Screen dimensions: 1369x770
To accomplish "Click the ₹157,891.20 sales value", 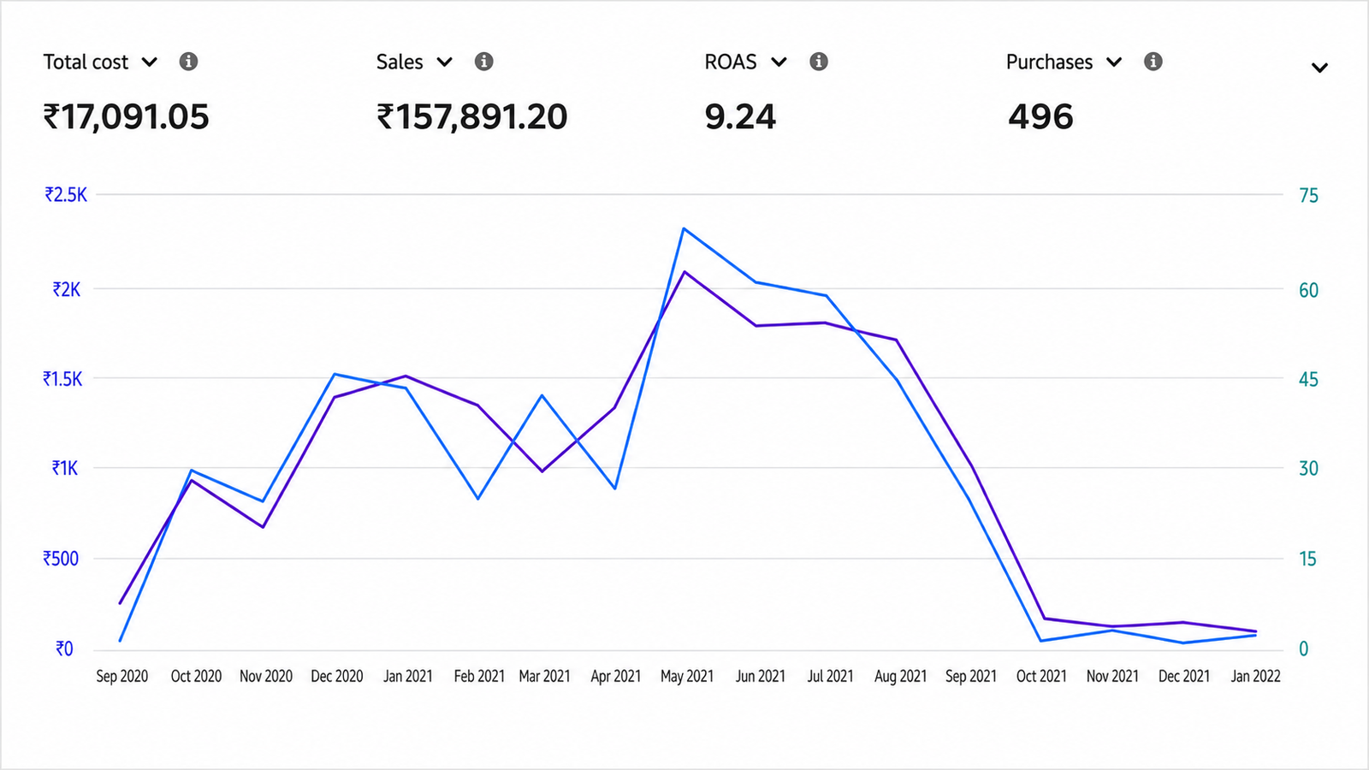I will (471, 117).
